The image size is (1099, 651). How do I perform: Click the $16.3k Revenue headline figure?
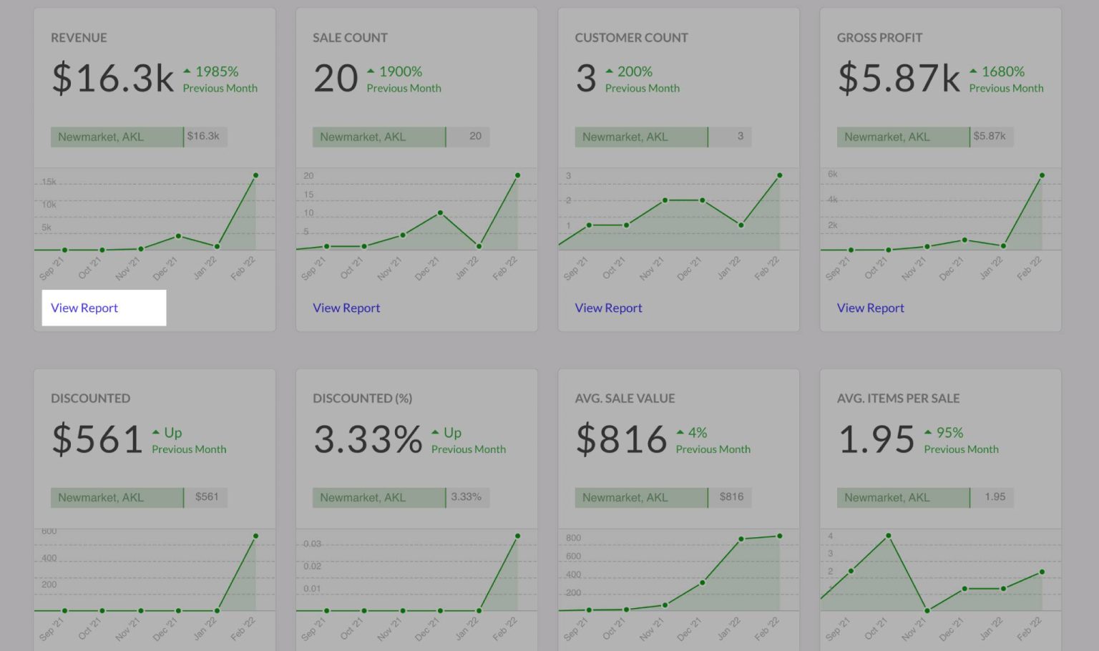112,79
